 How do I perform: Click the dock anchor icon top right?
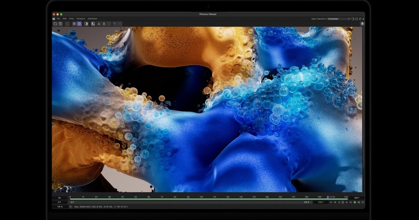pyautogui.click(x=363, y=19)
